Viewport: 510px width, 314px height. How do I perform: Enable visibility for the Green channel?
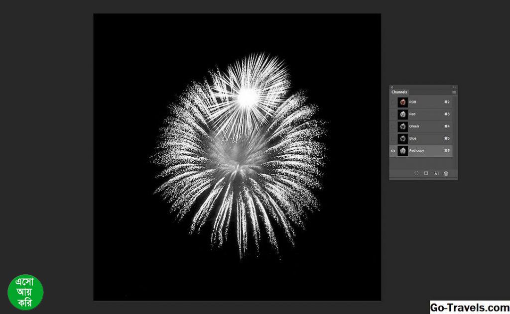coord(393,126)
